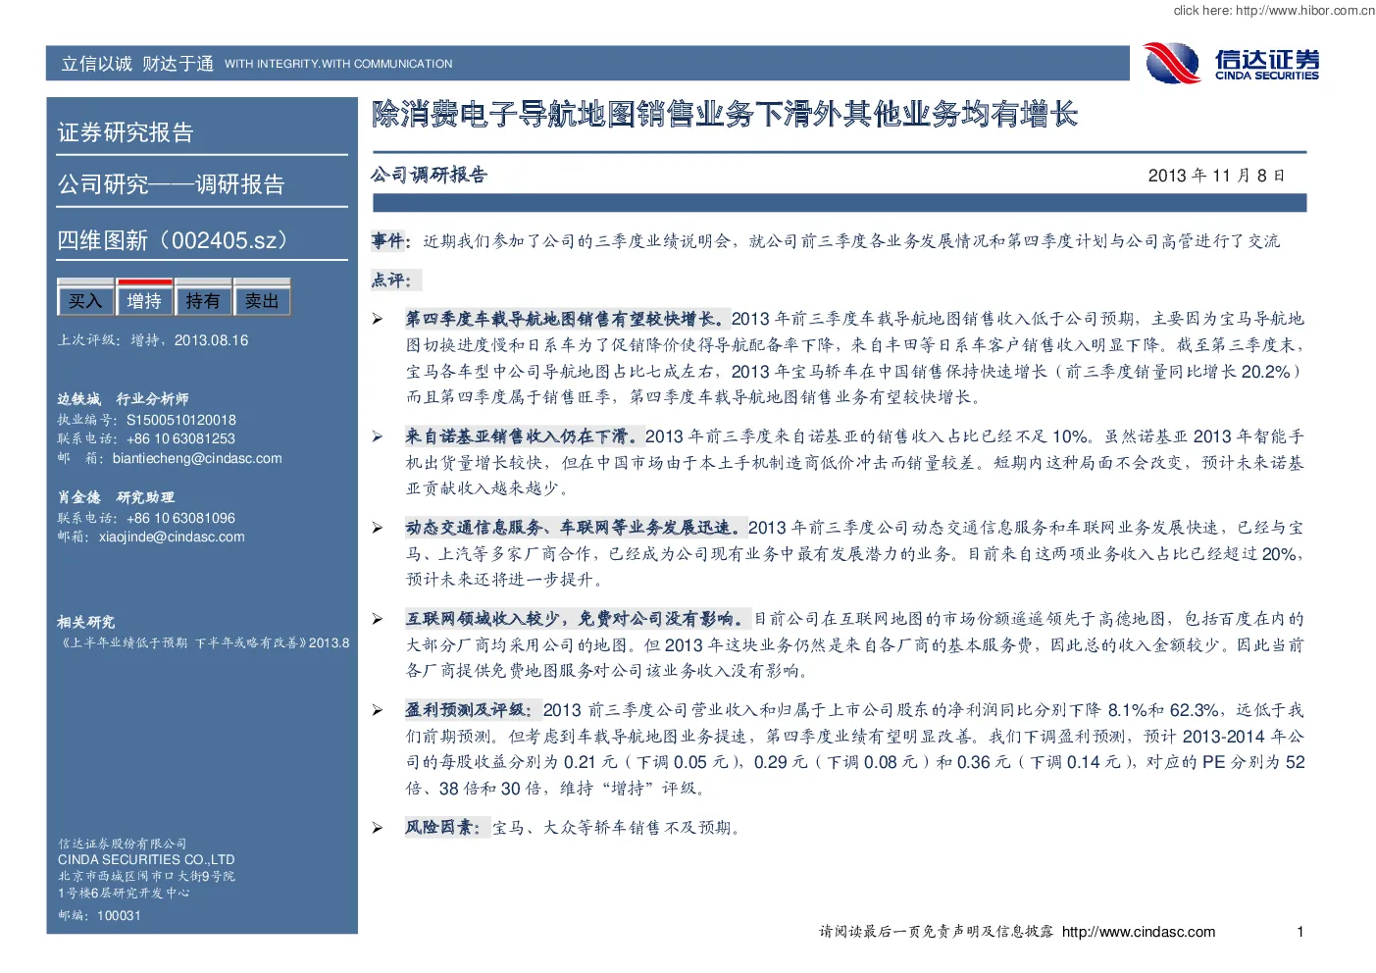Click analyst name 边铁城 行业分析师
1376x973 pixels.
tap(123, 399)
